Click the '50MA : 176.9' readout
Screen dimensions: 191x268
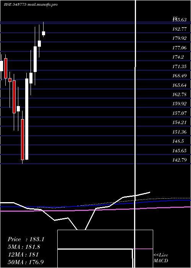[26, 262]
